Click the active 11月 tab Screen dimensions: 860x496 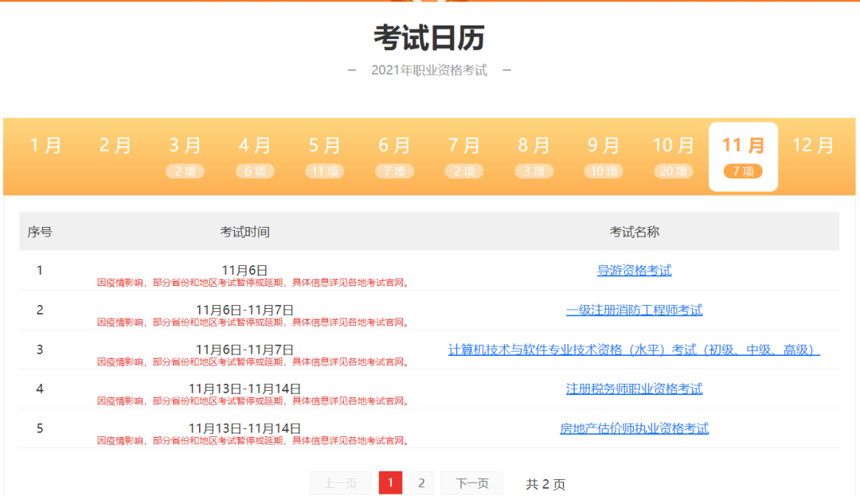(743, 156)
